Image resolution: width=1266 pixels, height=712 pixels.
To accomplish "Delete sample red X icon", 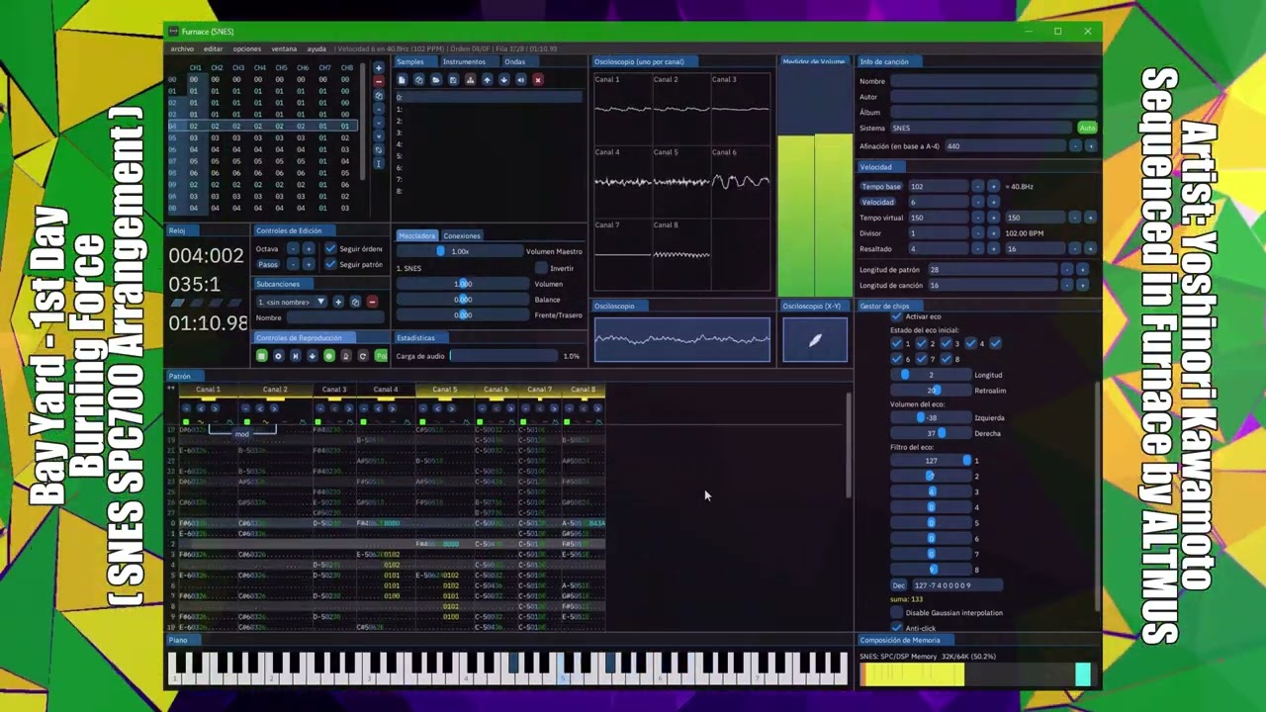I will point(538,80).
